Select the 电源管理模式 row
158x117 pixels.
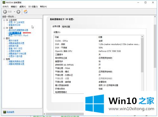click(x=69, y=92)
